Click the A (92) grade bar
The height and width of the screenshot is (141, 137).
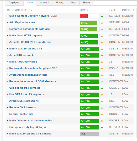tap(90, 36)
